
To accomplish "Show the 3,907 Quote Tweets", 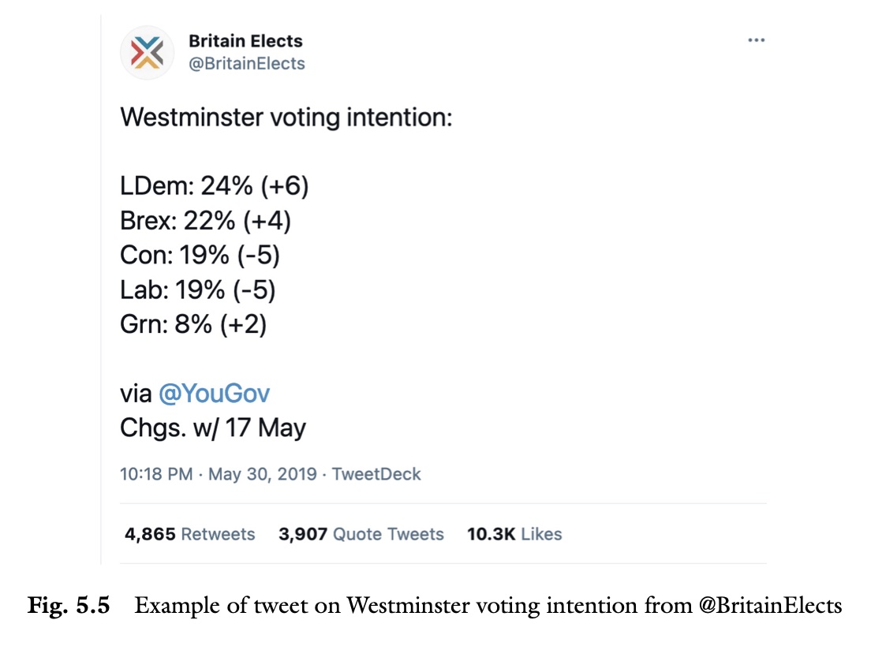I will (x=361, y=534).
